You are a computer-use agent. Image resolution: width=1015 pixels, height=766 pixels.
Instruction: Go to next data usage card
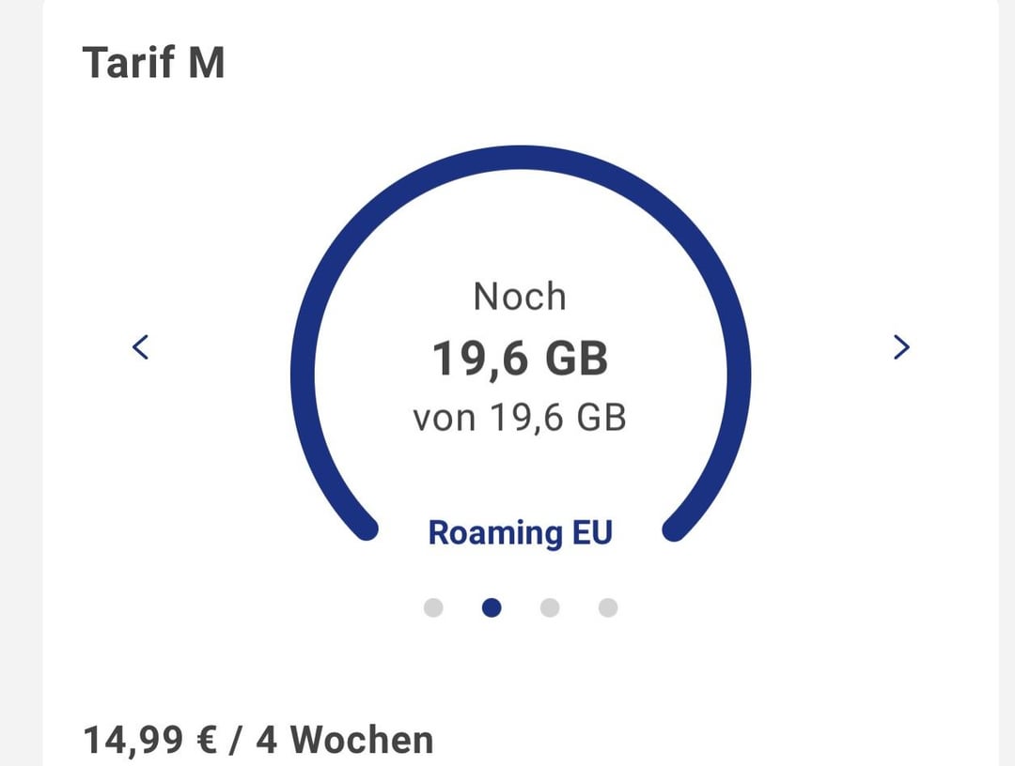click(x=900, y=347)
